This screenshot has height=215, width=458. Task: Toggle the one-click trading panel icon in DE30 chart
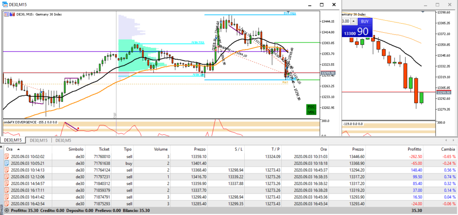(7, 14)
